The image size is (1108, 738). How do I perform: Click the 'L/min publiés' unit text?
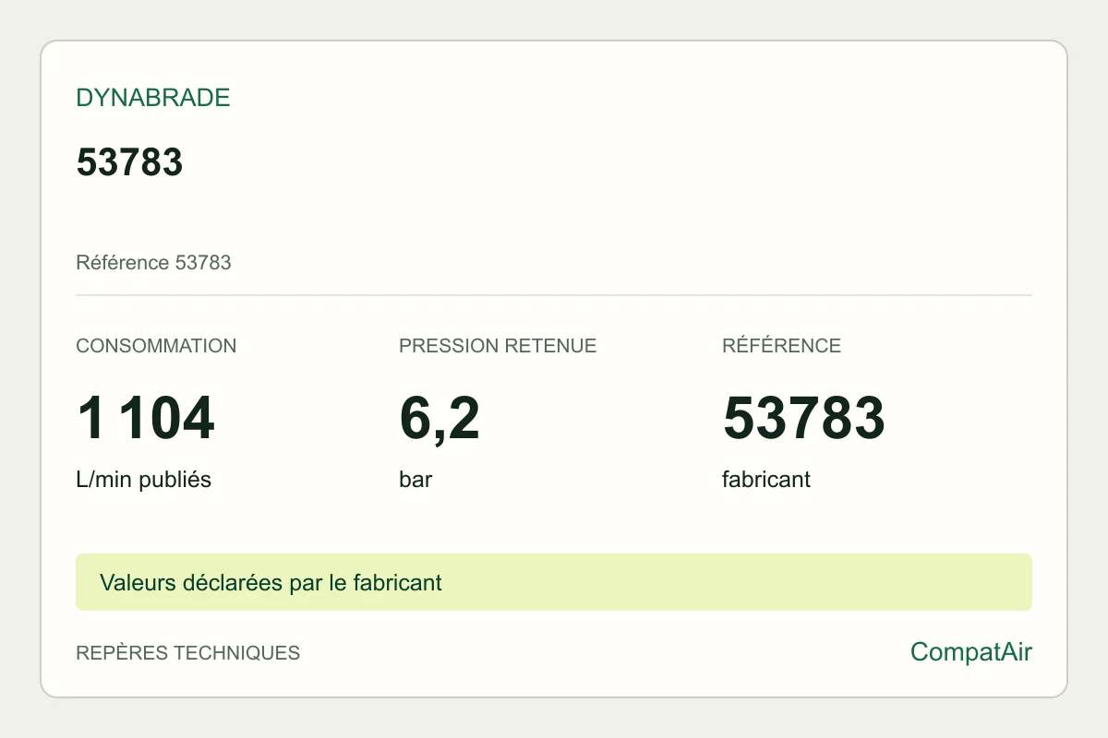[143, 480]
